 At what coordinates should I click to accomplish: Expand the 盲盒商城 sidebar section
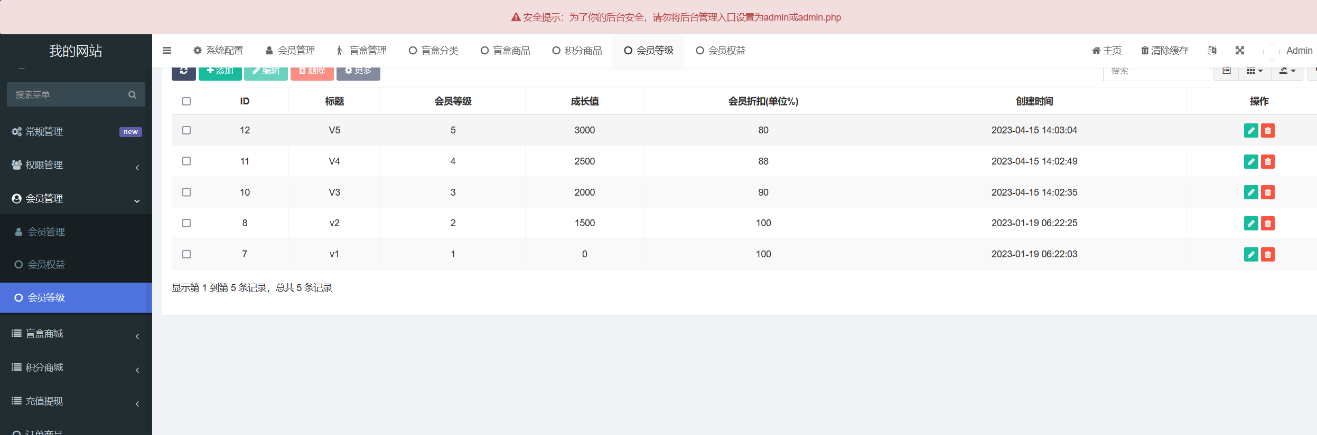coord(76,334)
